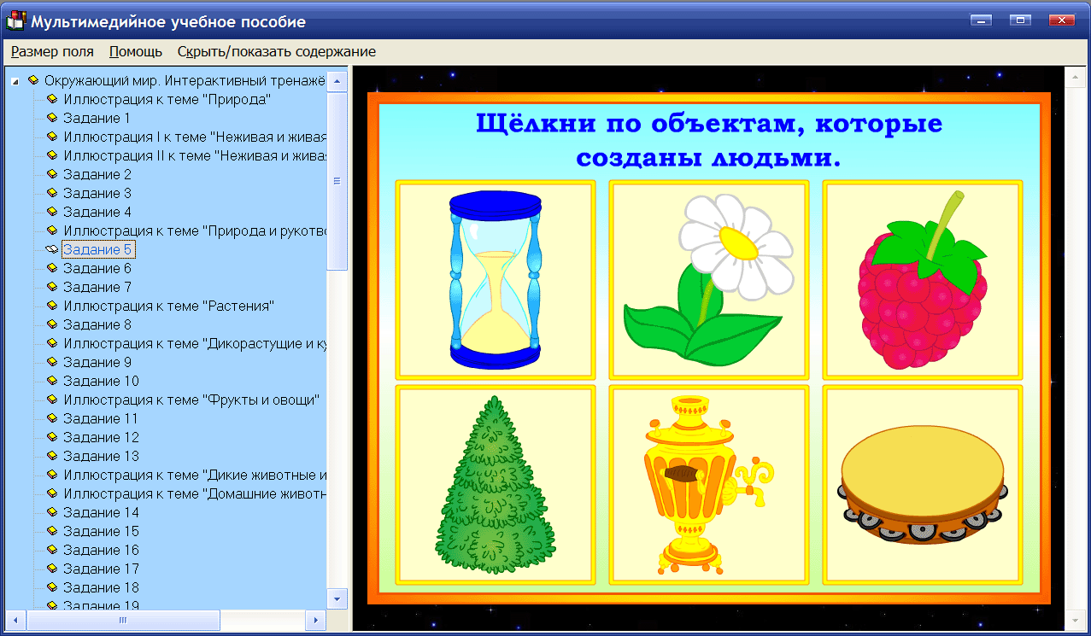Select Задание 4 in the contents tree

coord(97,212)
